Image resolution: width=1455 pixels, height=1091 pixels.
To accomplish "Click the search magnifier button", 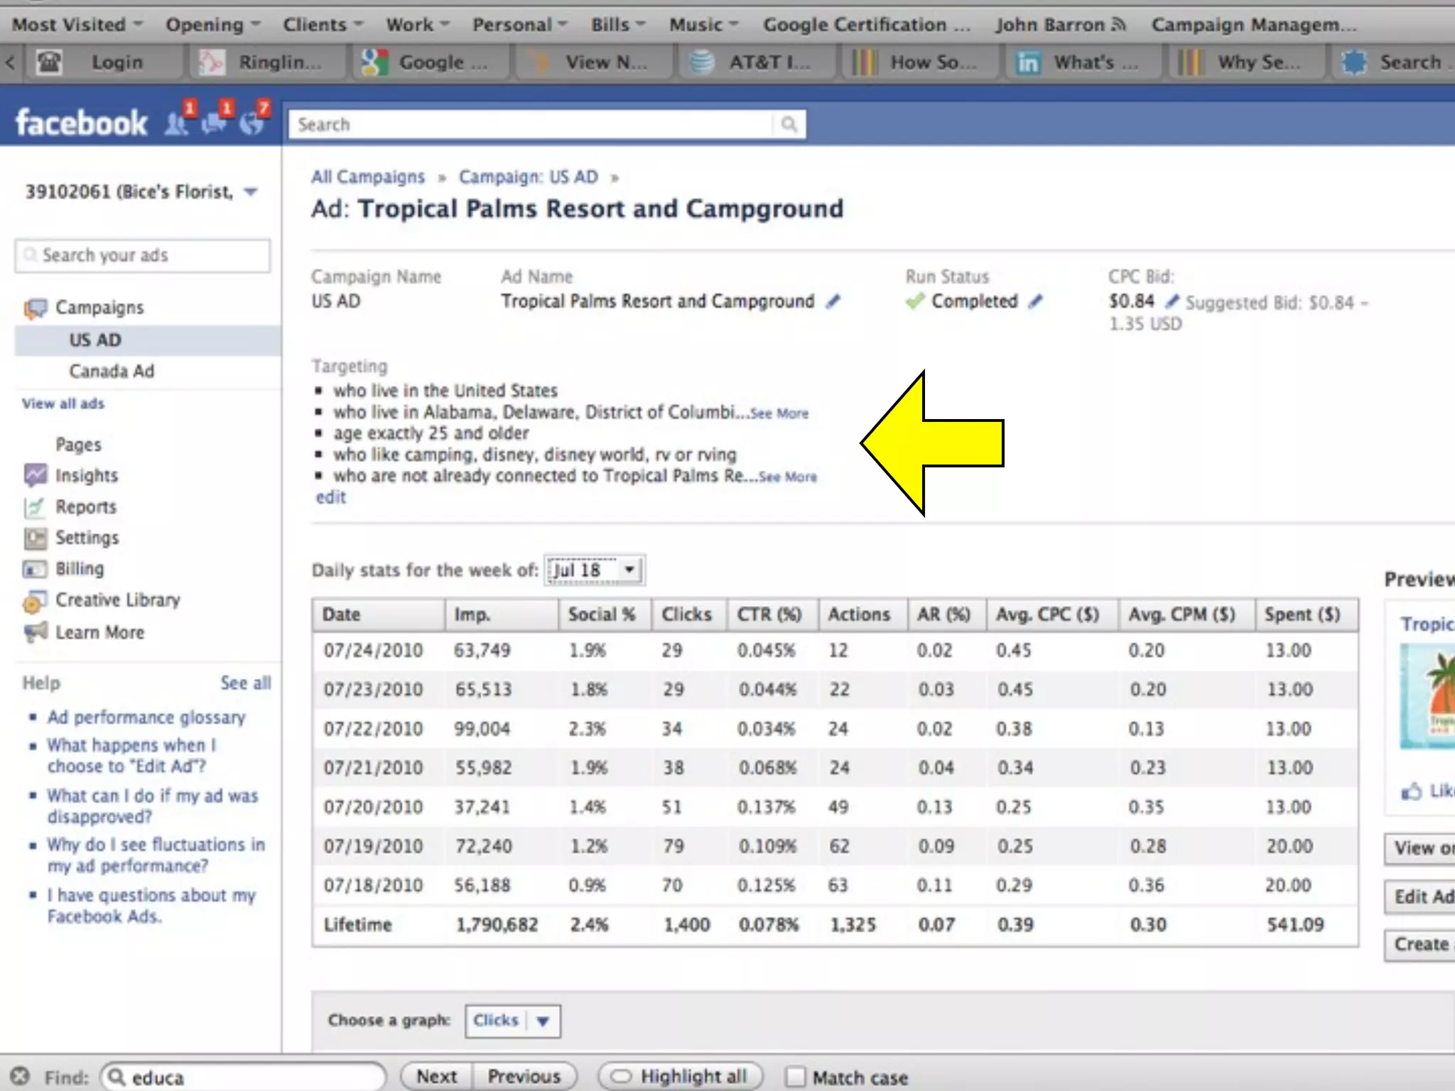I will point(789,125).
